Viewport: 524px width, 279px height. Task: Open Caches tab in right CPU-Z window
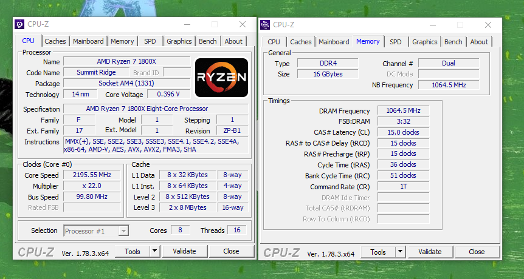tap(301, 42)
